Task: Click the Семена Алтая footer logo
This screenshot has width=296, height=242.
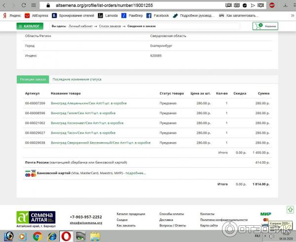Action: pyautogui.click(x=36, y=217)
